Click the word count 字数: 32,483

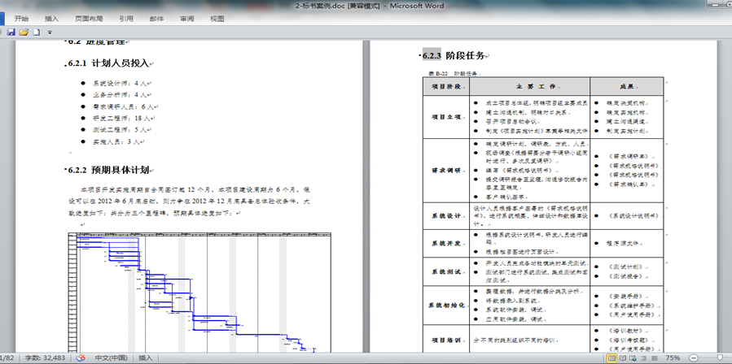point(45,358)
